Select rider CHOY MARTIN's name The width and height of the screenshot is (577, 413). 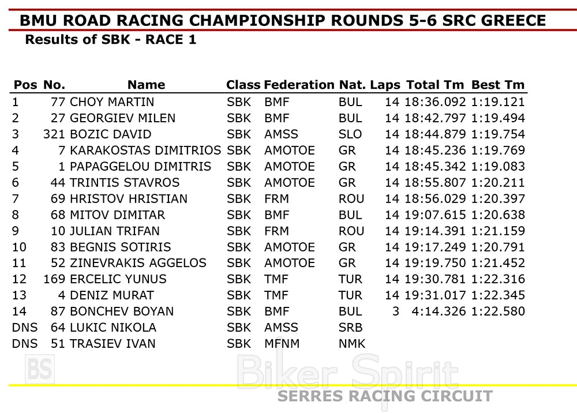(x=112, y=102)
